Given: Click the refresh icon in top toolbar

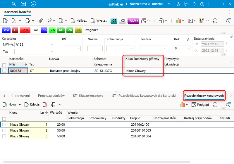Looking at the screenshot, I should point(215,21).
